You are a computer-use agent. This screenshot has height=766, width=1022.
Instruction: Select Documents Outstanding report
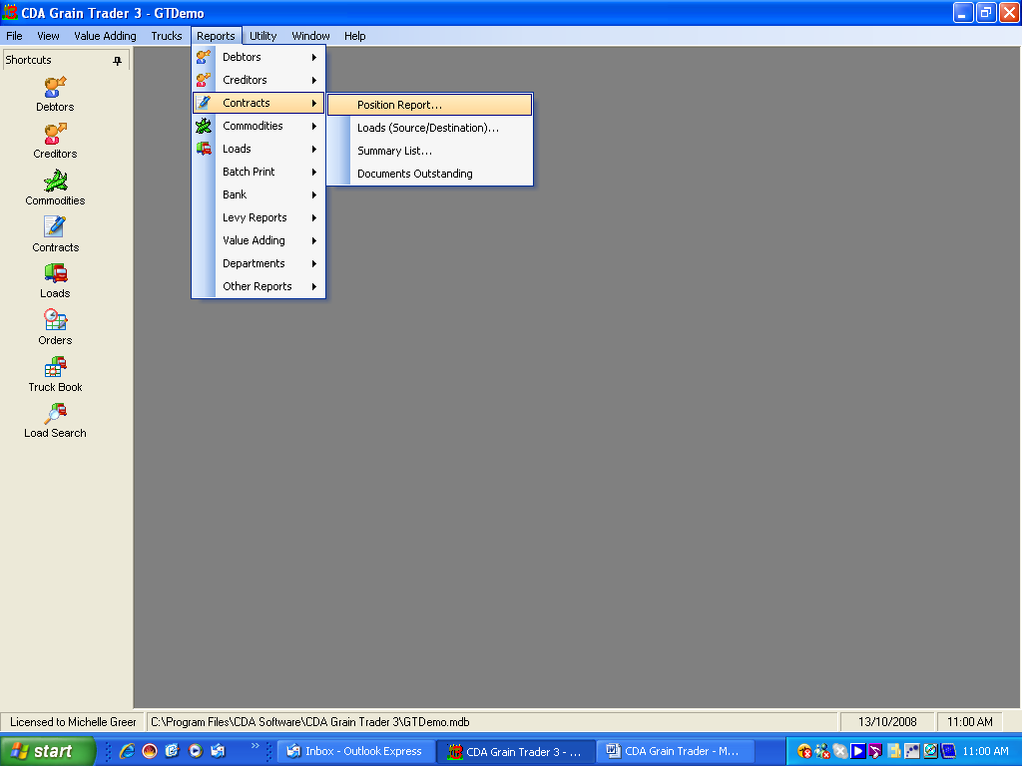[414, 174]
